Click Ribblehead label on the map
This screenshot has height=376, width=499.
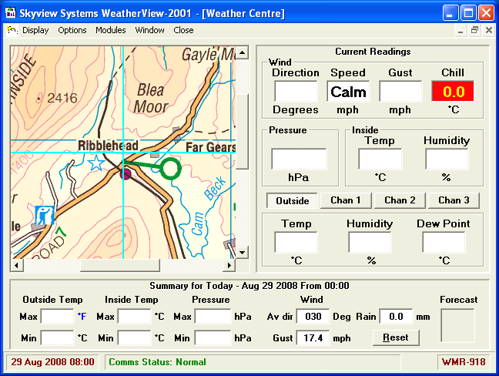[109, 146]
